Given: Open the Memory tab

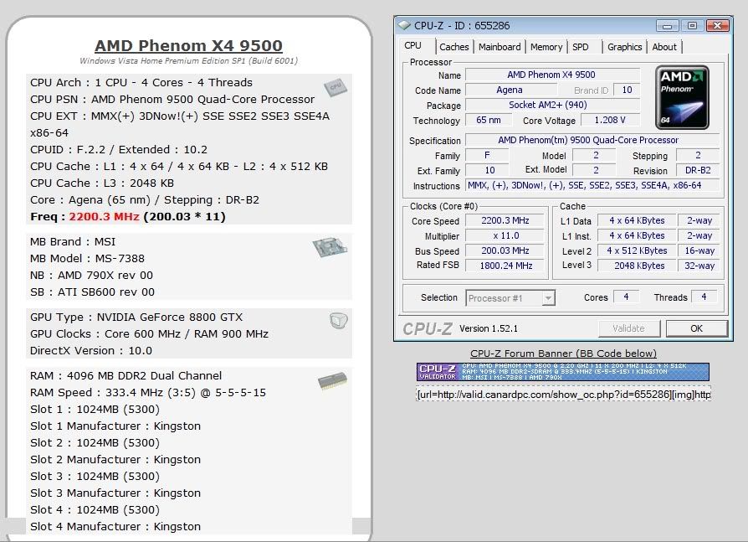Looking at the screenshot, I should (546, 47).
